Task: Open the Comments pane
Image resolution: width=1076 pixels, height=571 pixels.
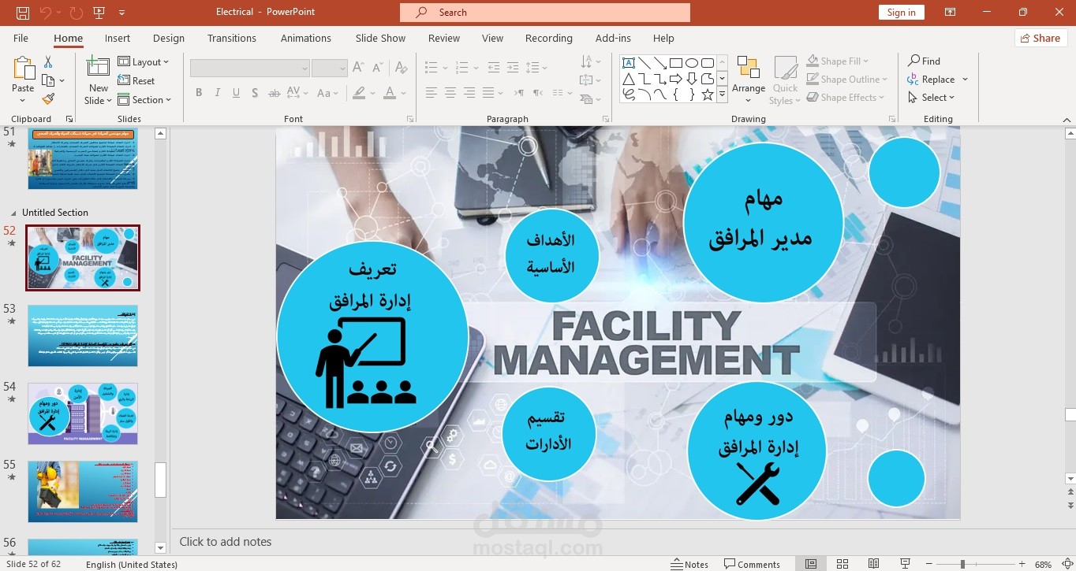Action: [753, 563]
